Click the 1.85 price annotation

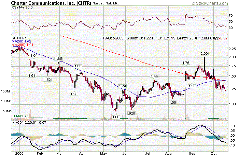coord(58,59)
